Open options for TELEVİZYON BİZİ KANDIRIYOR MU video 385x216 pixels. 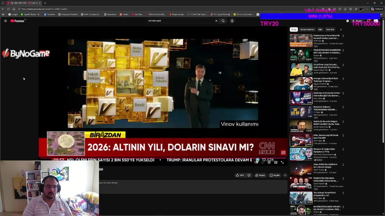343,50
